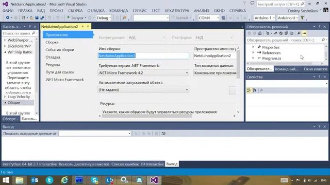
Task: Toggle word wrap icon in output panel
Action: tap(163, 134)
